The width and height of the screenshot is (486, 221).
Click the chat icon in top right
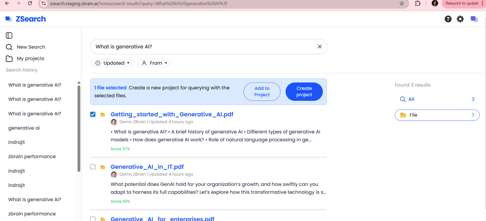[474, 19]
